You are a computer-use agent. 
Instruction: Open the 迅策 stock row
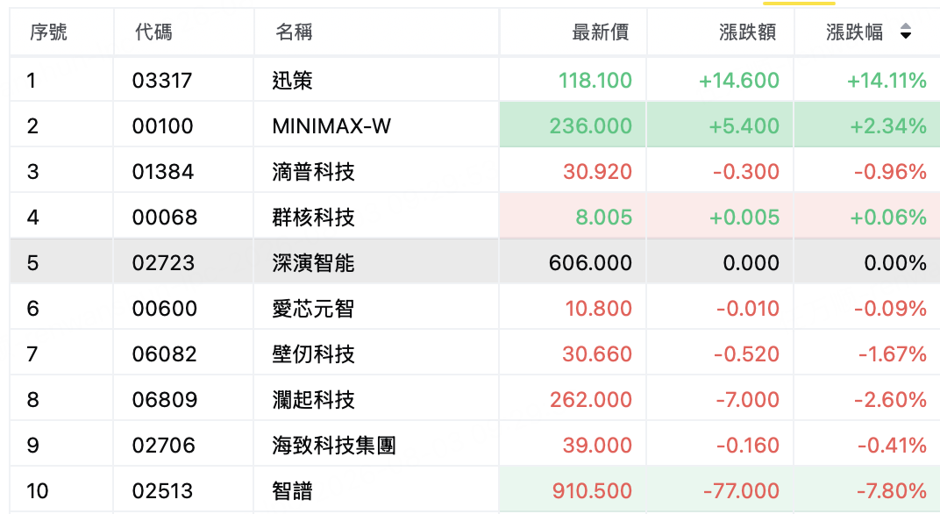coord(474,80)
